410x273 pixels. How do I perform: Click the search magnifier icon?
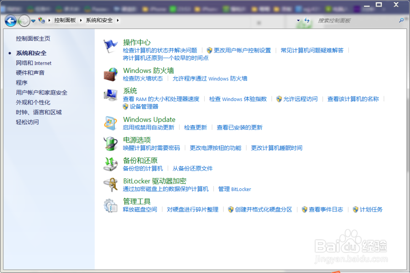pos(401,20)
